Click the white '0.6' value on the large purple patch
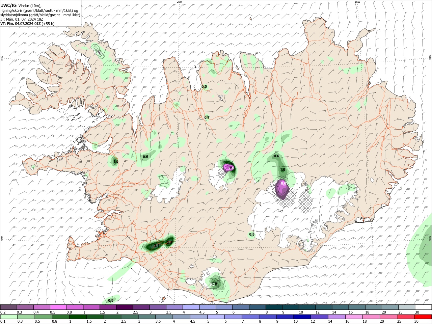Image resolution: width=432 pixels, height=324 pixels. click(x=283, y=183)
